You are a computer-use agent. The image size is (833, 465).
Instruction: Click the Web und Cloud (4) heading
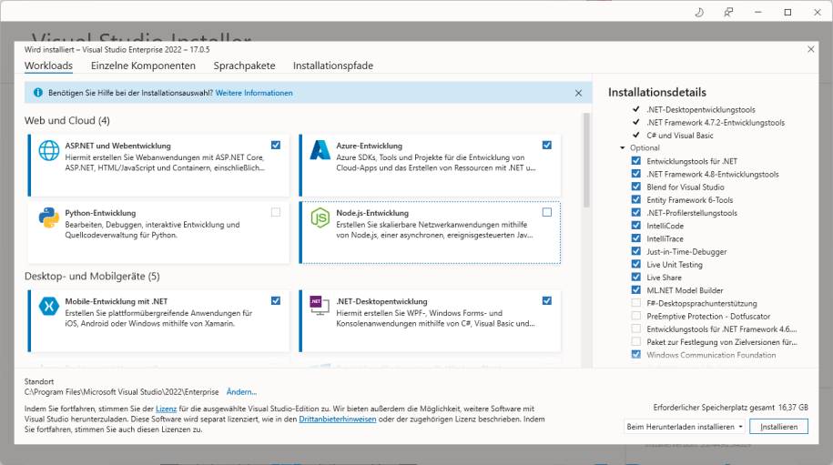click(67, 120)
